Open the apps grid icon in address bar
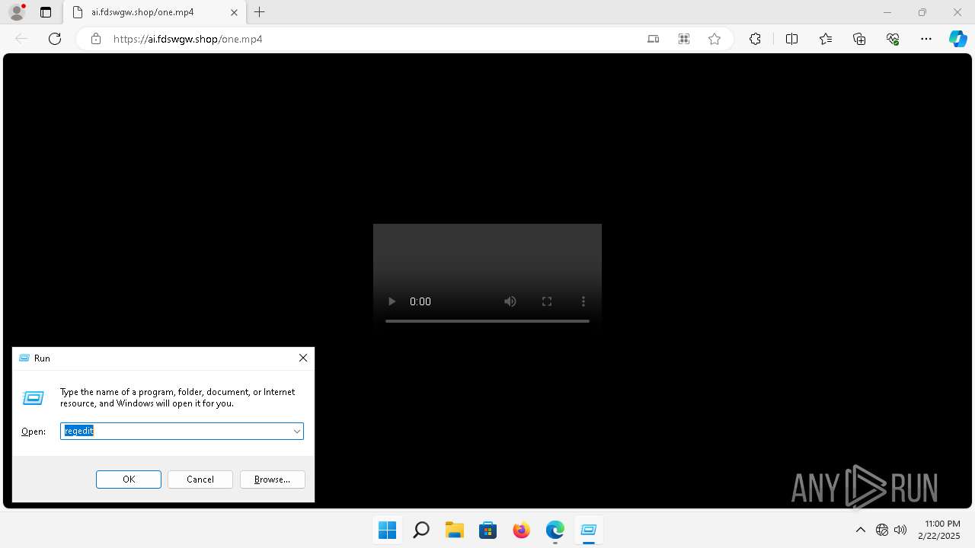975x548 pixels. [x=684, y=39]
